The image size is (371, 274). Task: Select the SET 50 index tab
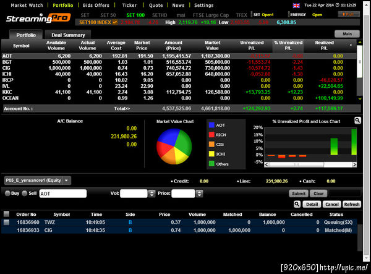tap(108, 15)
